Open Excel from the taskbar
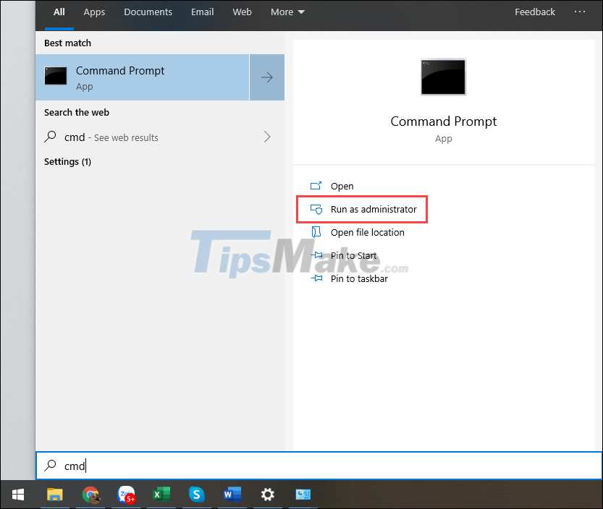Viewport: 603px width, 509px height. [161, 495]
